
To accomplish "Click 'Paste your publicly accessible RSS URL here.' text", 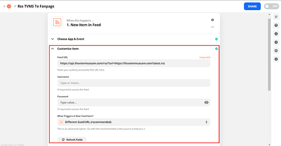I will point(81,70).
